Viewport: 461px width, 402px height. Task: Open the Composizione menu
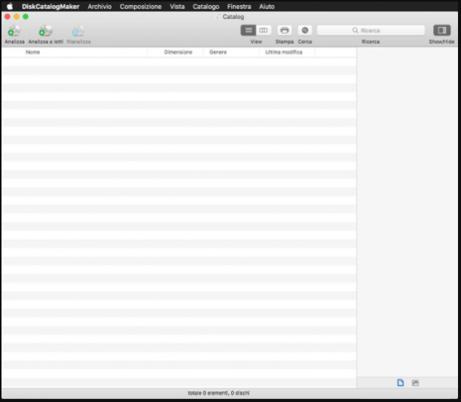pyautogui.click(x=141, y=7)
